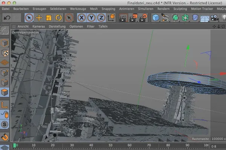Toggle Y axis lock
Image resolution: width=226 pixels, height=150 pixels.
point(92,18)
